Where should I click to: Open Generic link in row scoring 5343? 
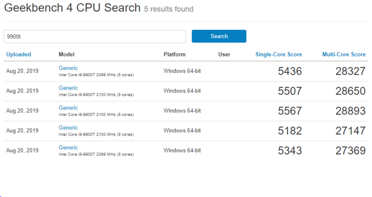[x=69, y=148]
